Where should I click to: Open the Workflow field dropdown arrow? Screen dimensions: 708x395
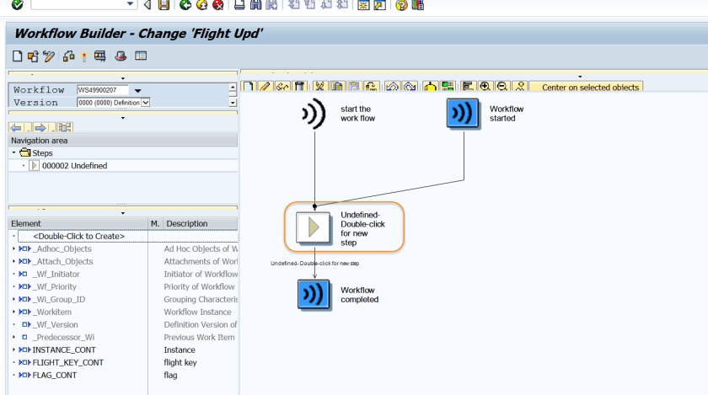pyautogui.click(x=137, y=90)
